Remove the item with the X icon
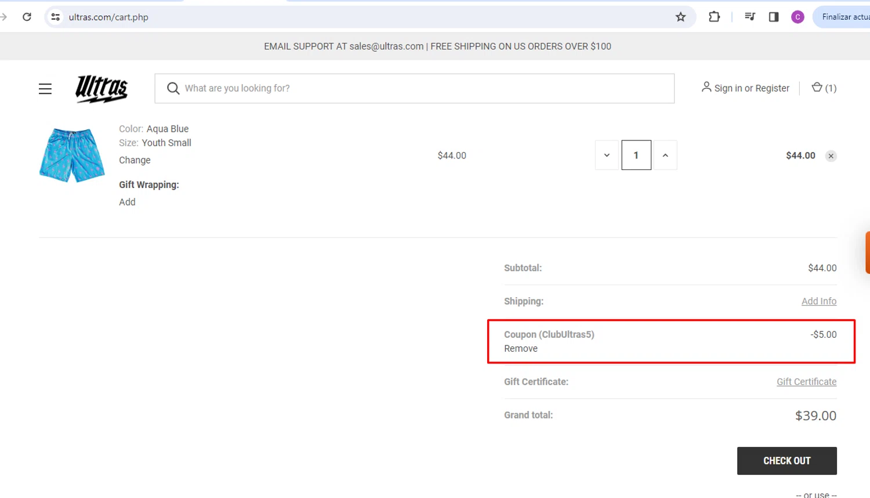 pos(831,156)
